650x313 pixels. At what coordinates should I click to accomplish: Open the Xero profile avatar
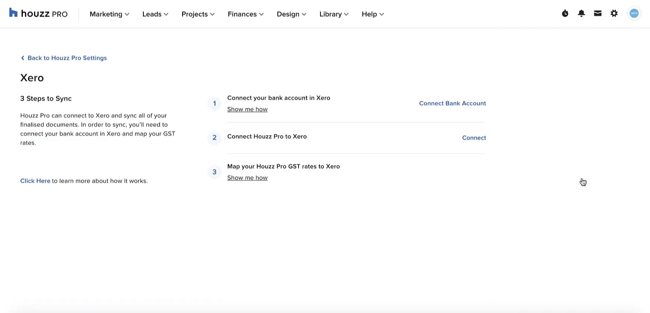pyautogui.click(x=634, y=14)
